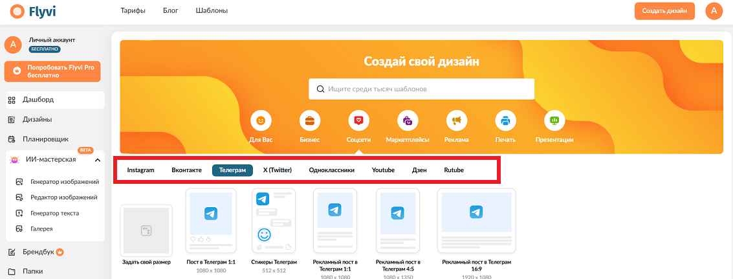Click the Личный аккаунт label

[x=52, y=40]
